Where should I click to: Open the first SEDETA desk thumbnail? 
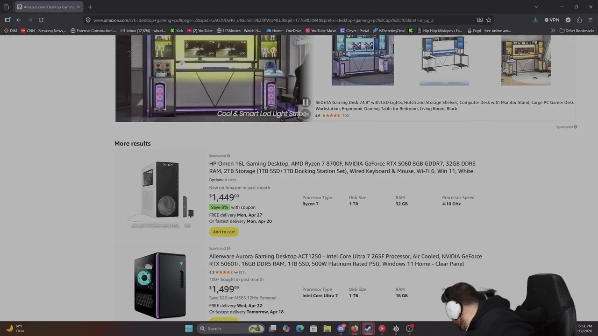(x=363, y=60)
